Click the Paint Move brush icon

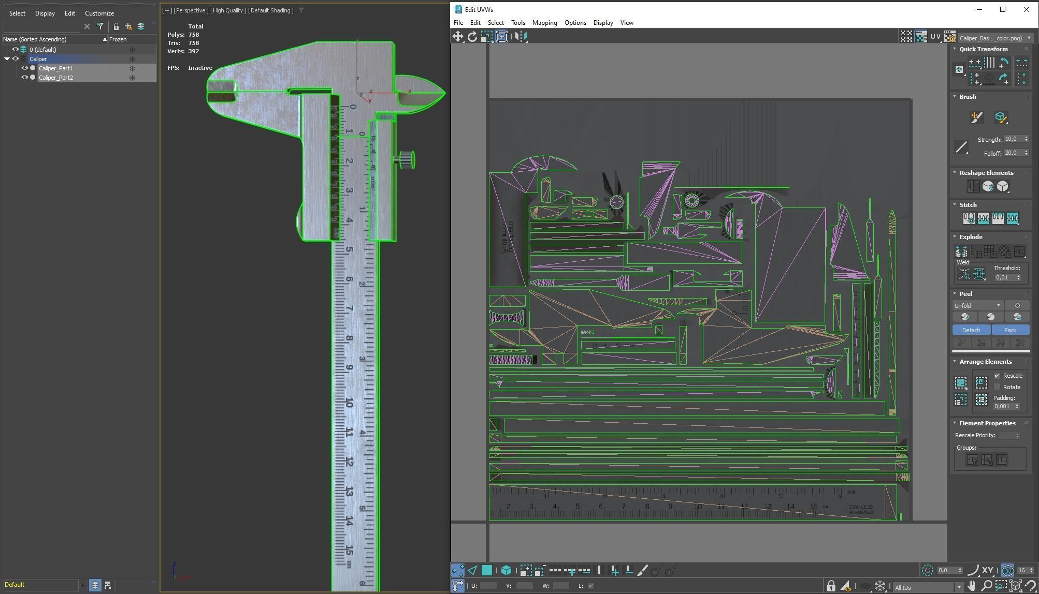(x=976, y=117)
